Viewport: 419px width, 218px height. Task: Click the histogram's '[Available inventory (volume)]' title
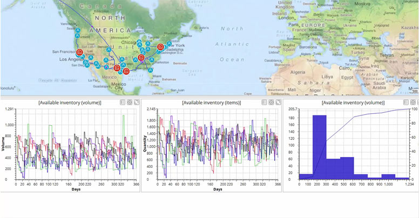353,103
